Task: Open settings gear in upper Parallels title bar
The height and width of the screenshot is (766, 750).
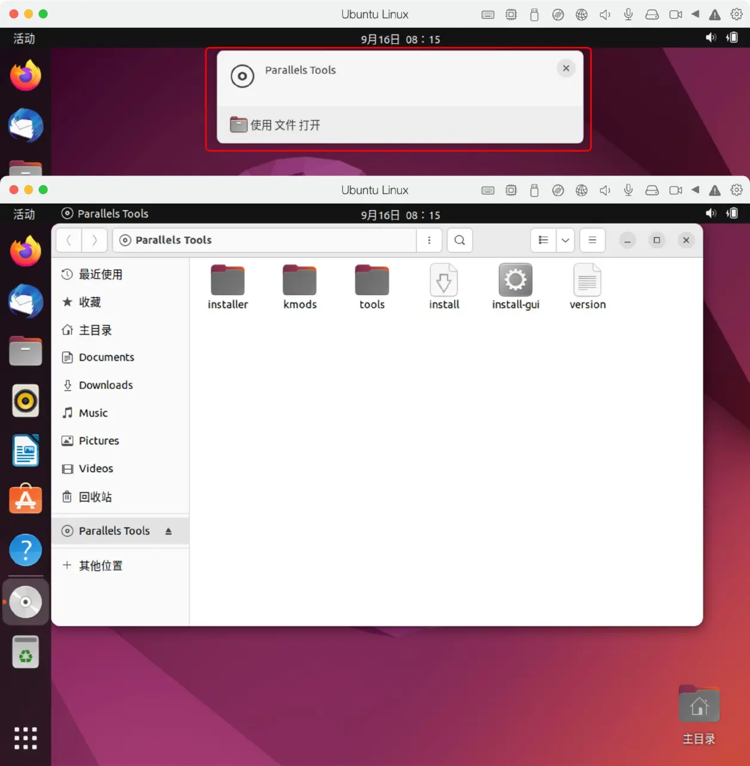Action: 737,14
